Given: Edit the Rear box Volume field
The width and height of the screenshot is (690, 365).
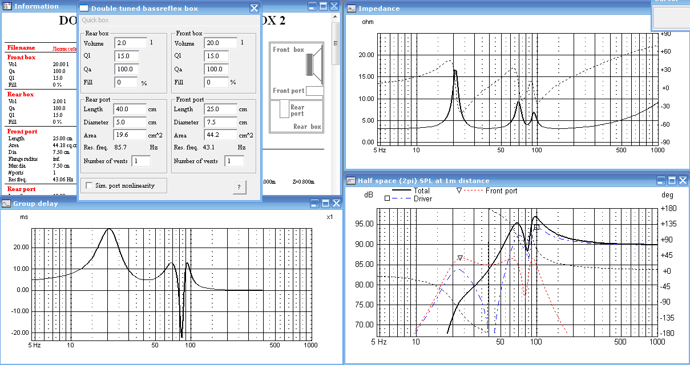Looking at the screenshot, I should pos(131,43).
